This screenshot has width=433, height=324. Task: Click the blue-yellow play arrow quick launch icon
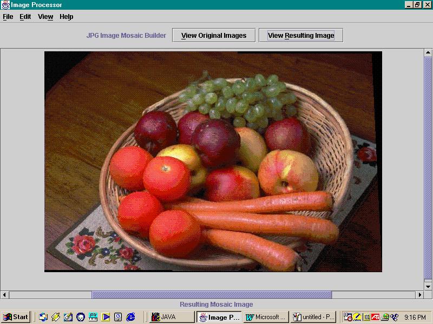tap(106, 317)
